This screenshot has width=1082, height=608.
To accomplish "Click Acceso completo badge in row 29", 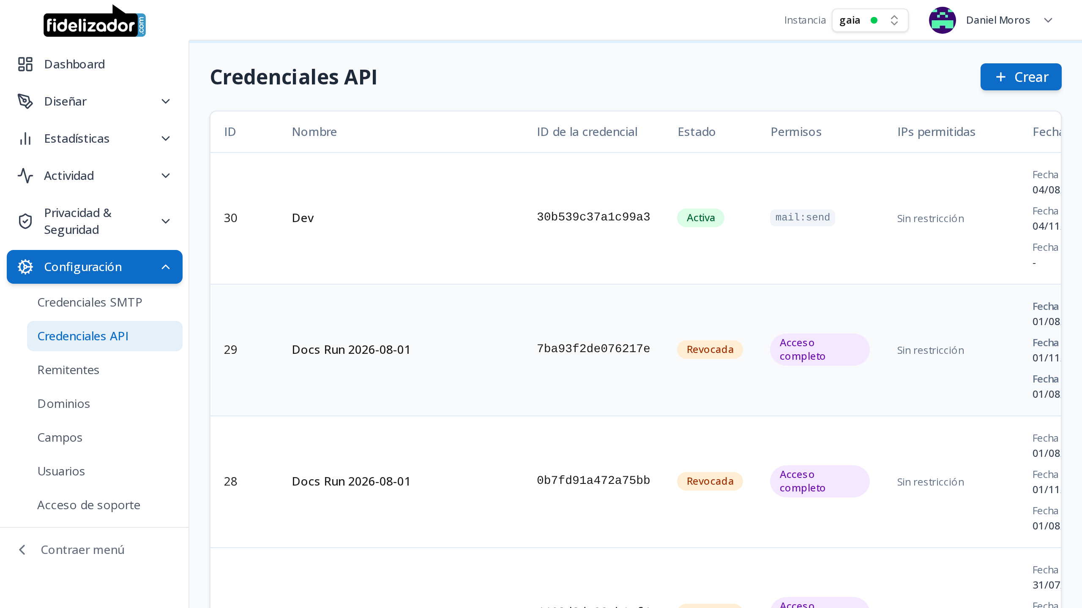I will 819,350.
